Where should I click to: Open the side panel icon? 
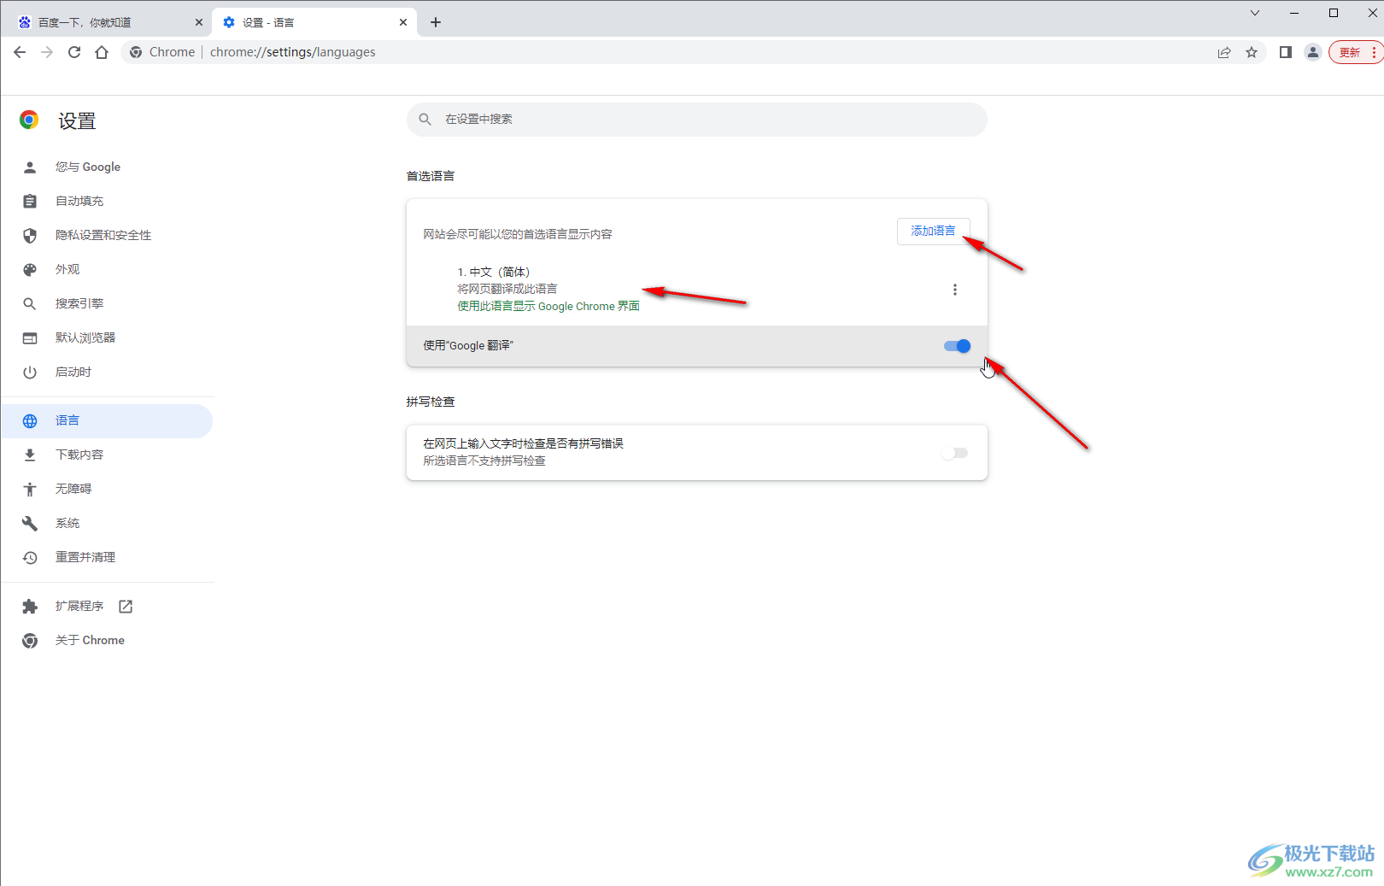point(1285,52)
